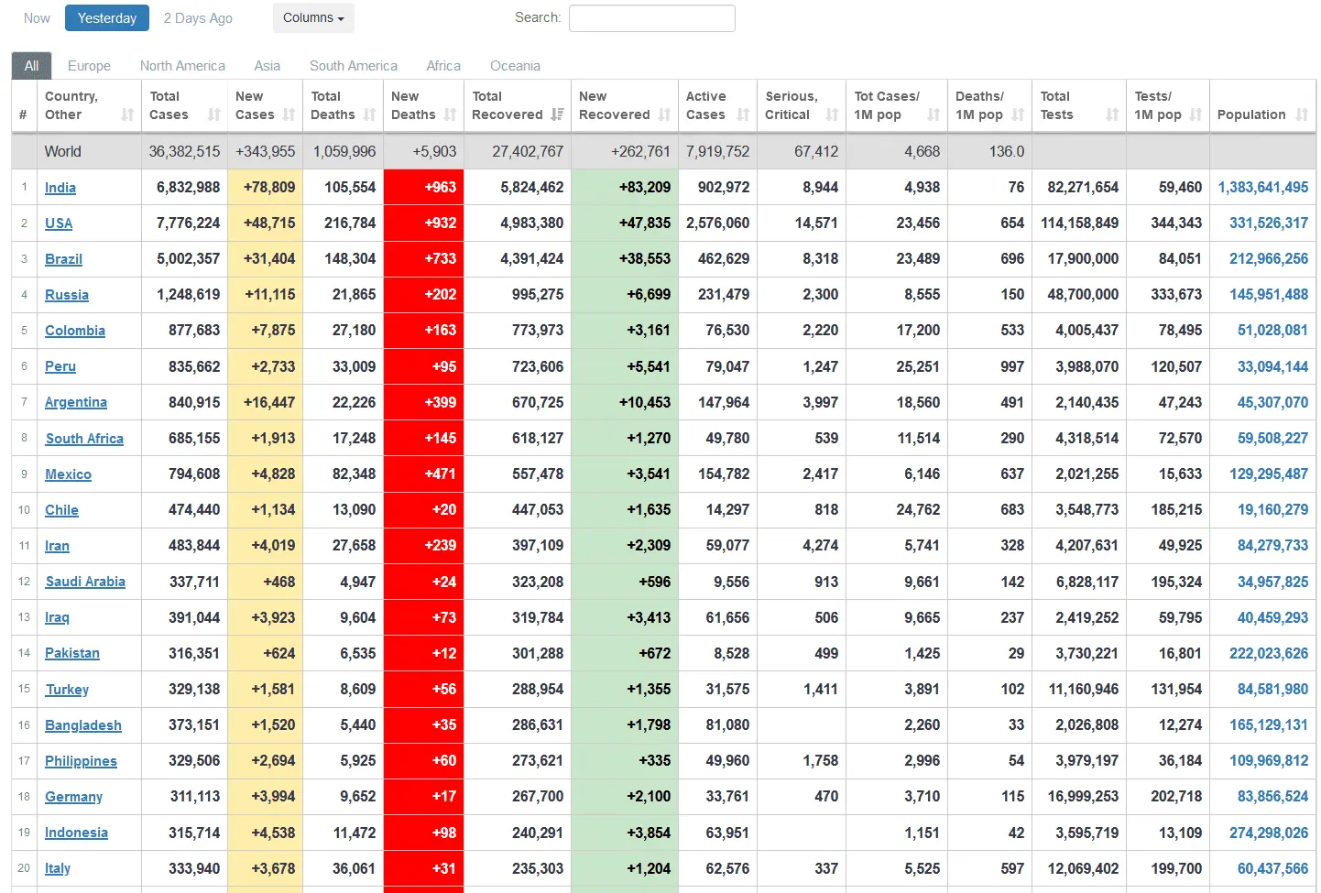Sort by Active Cases arrow icon

tap(743, 114)
